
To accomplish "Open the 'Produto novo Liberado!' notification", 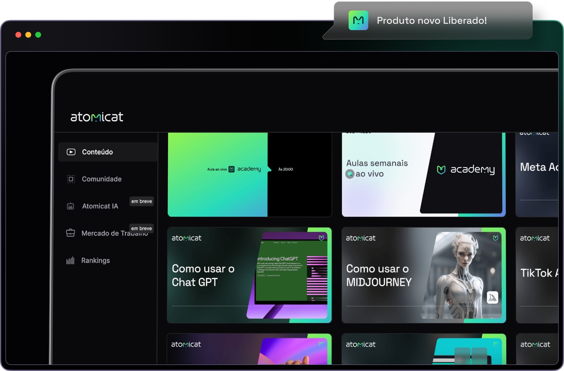I will (x=431, y=20).
